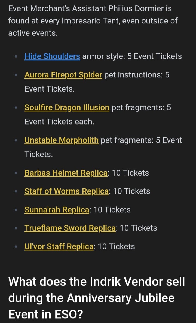The image size is (196, 323).
Task: Click the 'Tickets.' line under Unstable Morpholith
Action: (39, 155)
